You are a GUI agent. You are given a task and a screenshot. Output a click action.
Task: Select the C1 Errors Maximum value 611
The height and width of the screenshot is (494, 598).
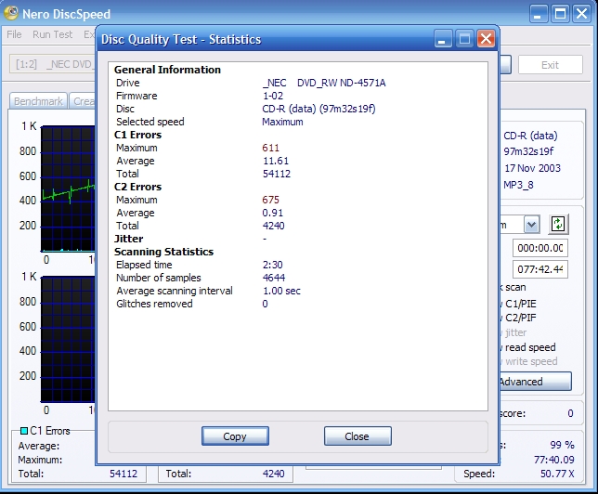pyautogui.click(x=271, y=148)
